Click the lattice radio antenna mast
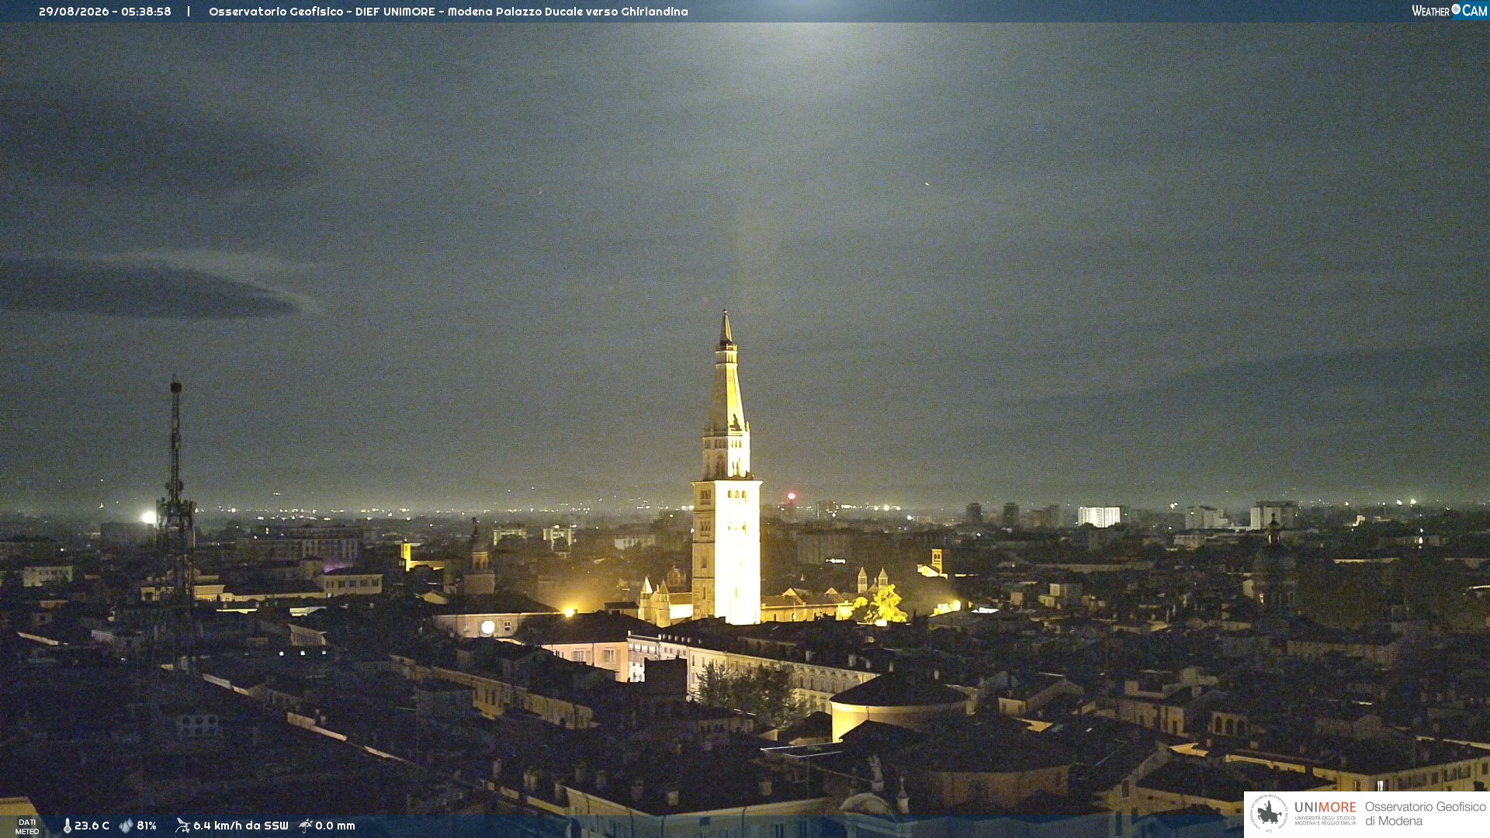The image size is (1490, 838). pyautogui.click(x=176, y=512)
